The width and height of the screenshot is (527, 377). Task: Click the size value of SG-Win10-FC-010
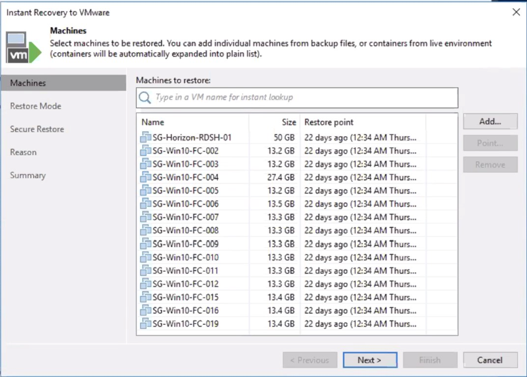pyautogui.click(x=281, y=257)
